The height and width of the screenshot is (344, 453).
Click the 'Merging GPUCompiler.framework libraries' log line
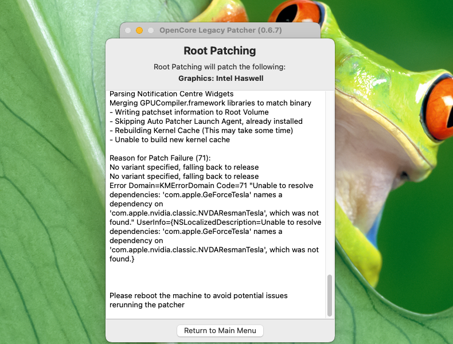[x=210, y=103]
